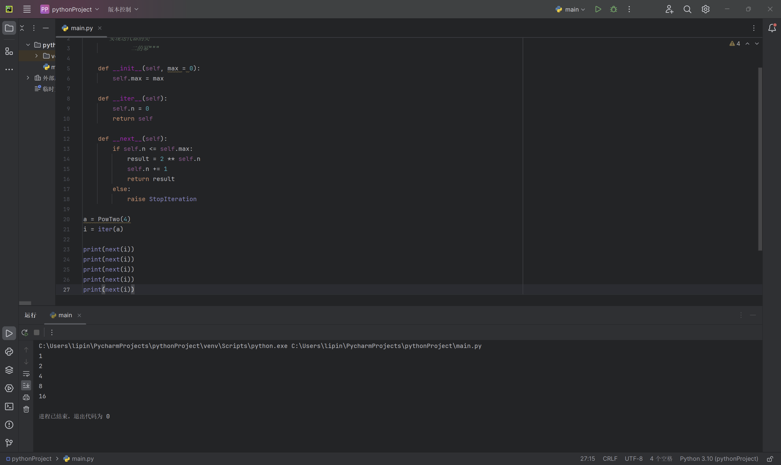The height and width of the screenshot is (465, 781).
Task: Open notifications bell
Action: [772, 28]
